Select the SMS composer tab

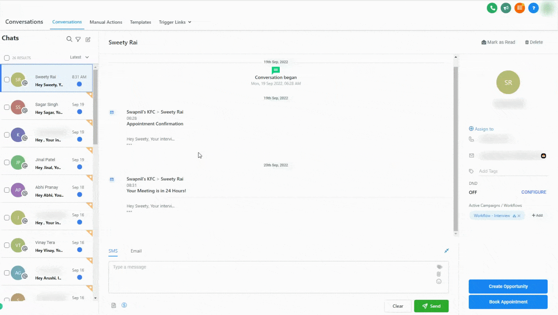pos(113,251)
